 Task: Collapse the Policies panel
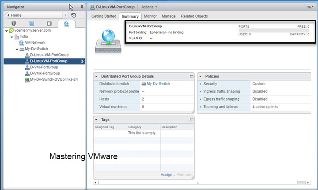coord(200,77)
